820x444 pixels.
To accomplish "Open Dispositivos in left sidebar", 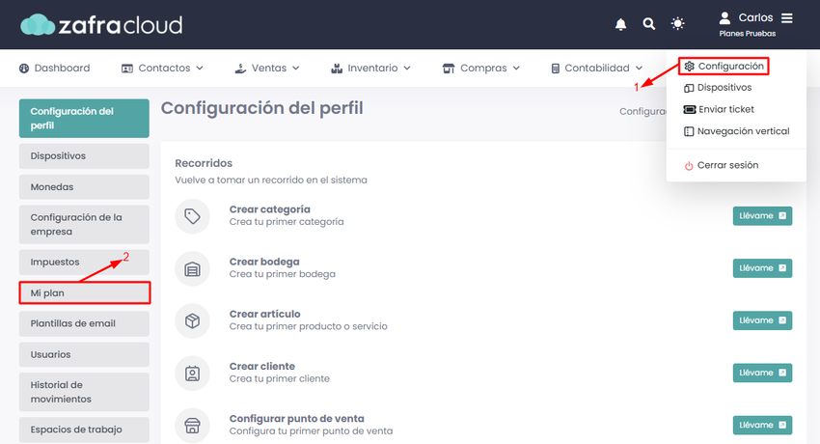I will (84, 155).
